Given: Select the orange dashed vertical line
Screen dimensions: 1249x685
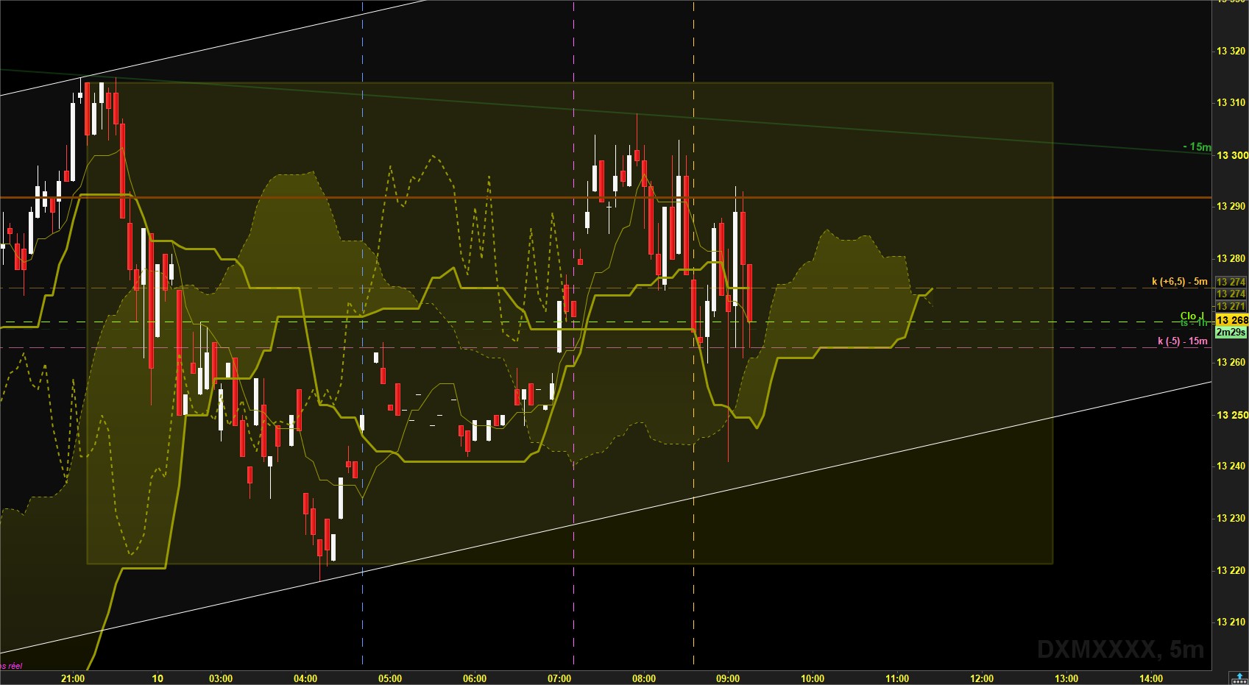Looking at the screenshot, I should coord(693,335).
